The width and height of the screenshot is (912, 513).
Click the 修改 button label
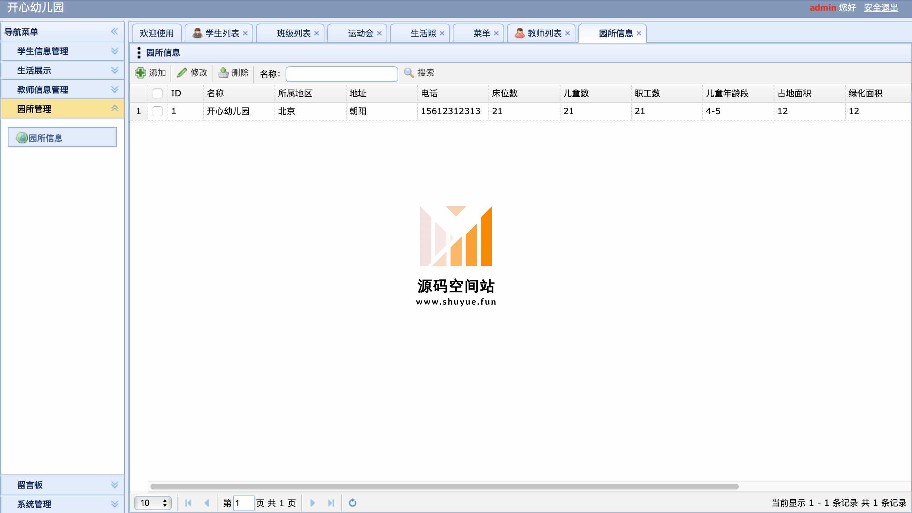tap(199, 73)
